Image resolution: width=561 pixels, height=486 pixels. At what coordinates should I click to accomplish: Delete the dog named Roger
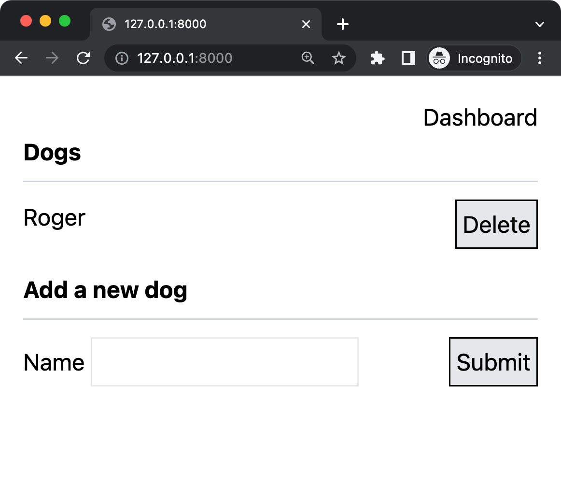pyautogui.click(x=496, y=225)
